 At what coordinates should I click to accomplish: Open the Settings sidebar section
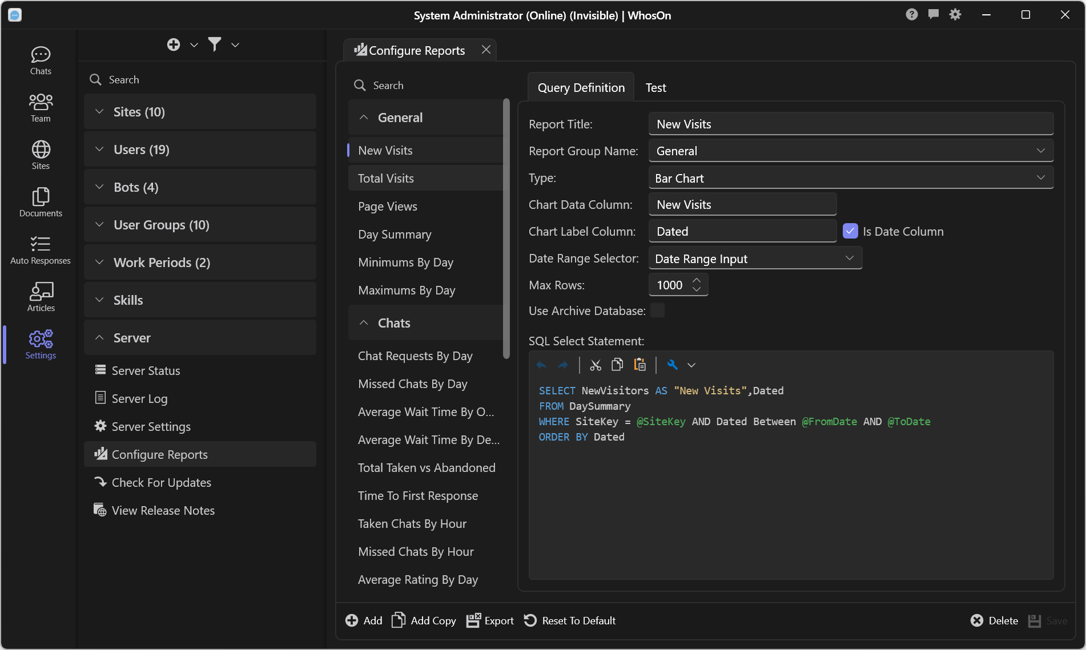[x=41, y=345]
